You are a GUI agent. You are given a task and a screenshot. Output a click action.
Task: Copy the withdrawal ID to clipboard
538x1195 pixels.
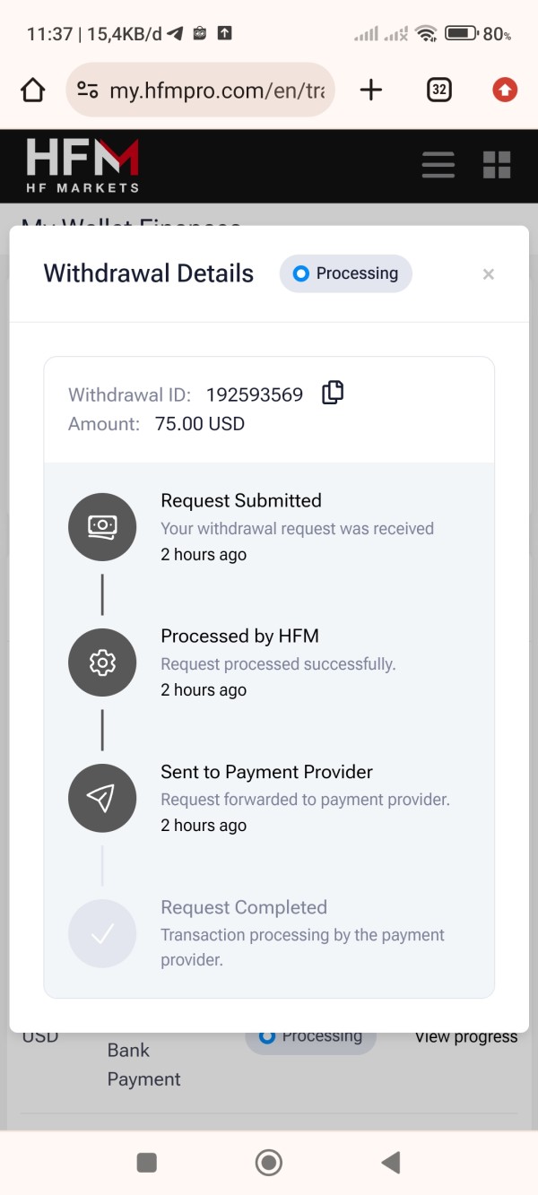[x=333, y=393]
